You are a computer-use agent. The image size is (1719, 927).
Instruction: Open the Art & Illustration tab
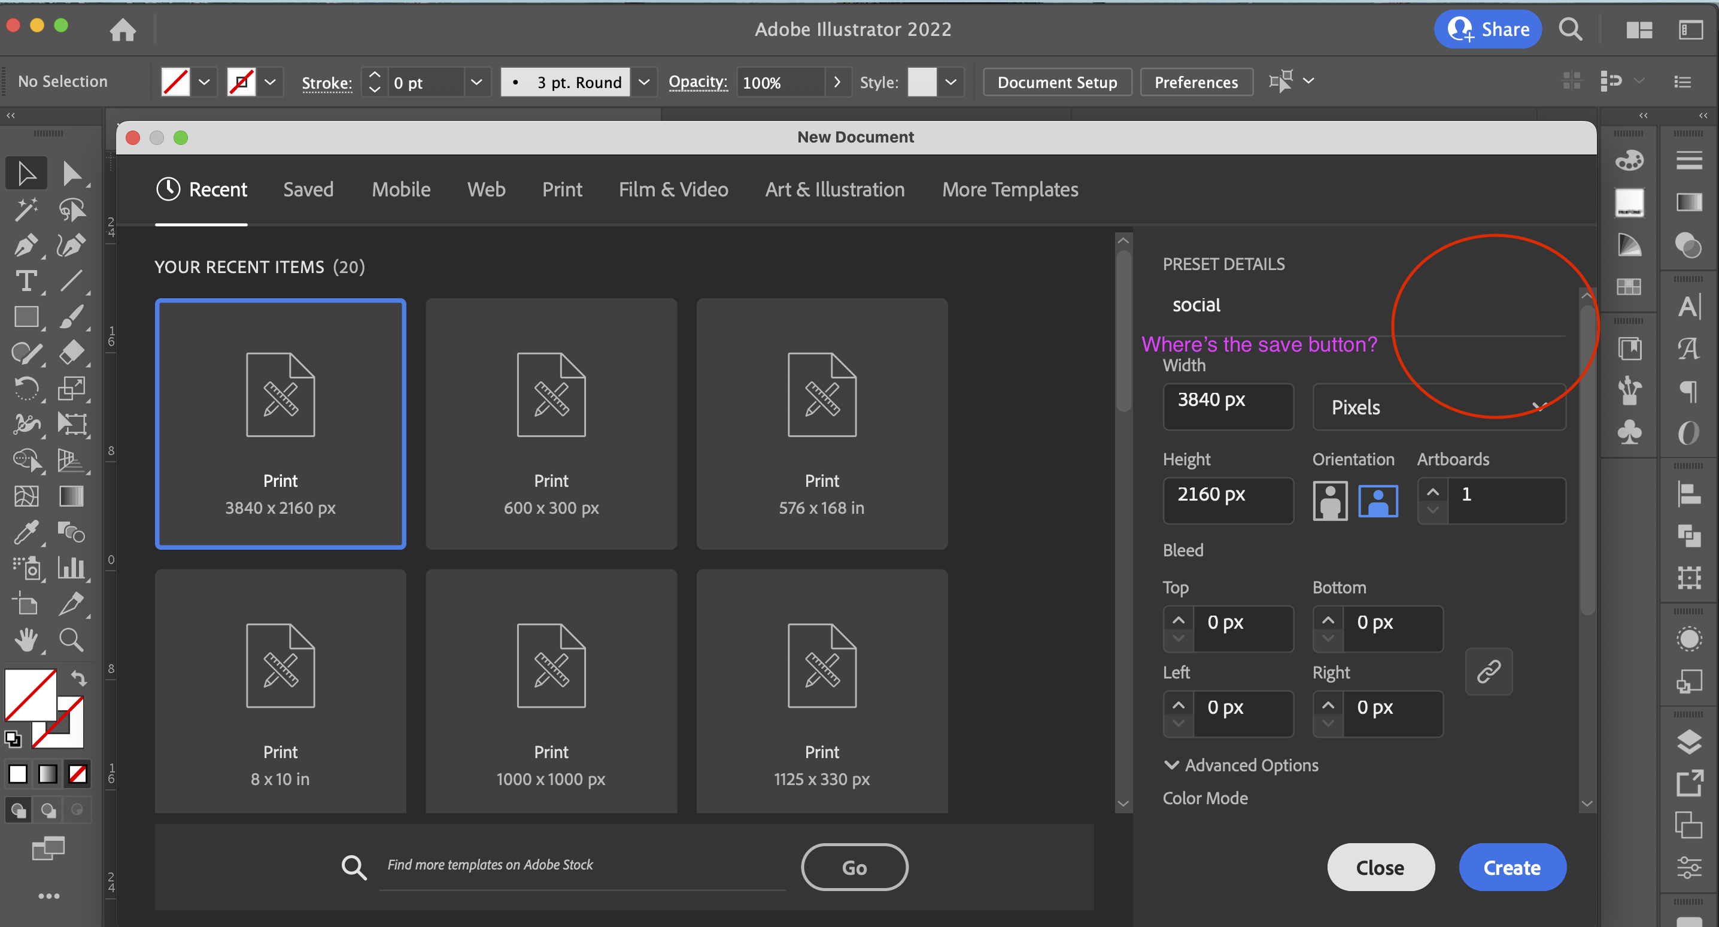(835, 189)
